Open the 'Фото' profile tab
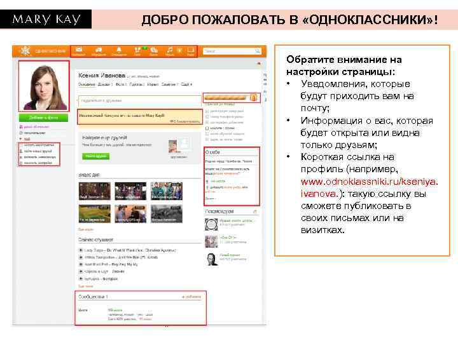The width and height of the screenshot is (458, 343). tap(120, 84)
